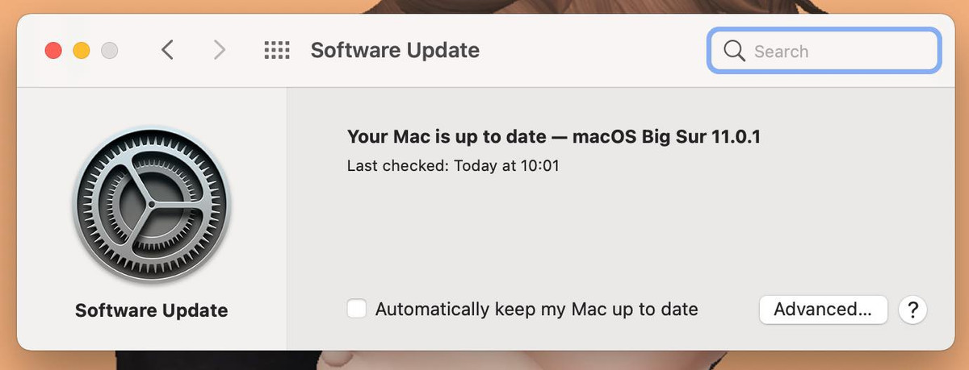
Task: Click empty title bar area beside the title
Action: click(589, 51)
